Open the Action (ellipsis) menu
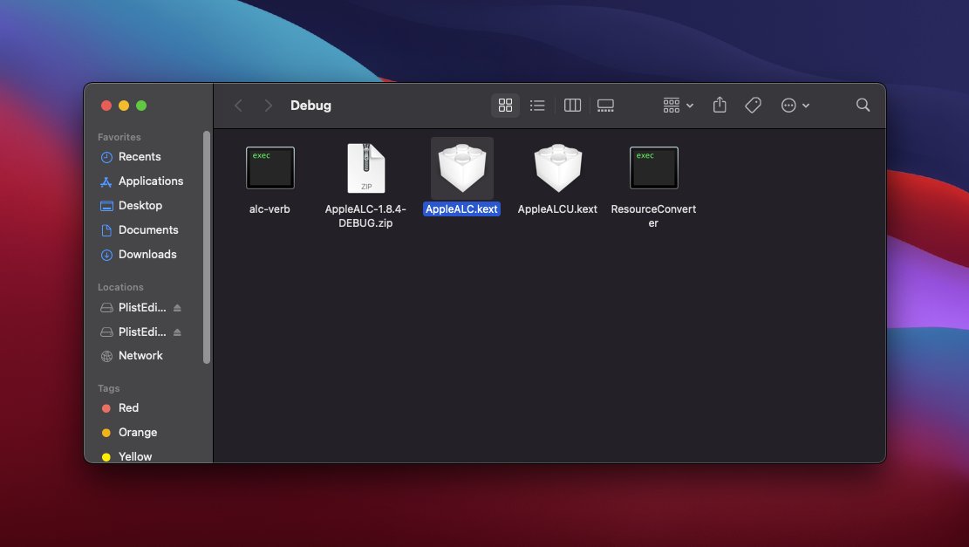This screenshot has width=969, height=547. 795,105
